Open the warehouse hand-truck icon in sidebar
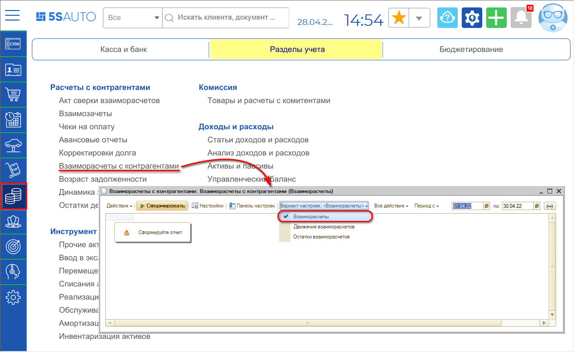 [x=13, y=171]
